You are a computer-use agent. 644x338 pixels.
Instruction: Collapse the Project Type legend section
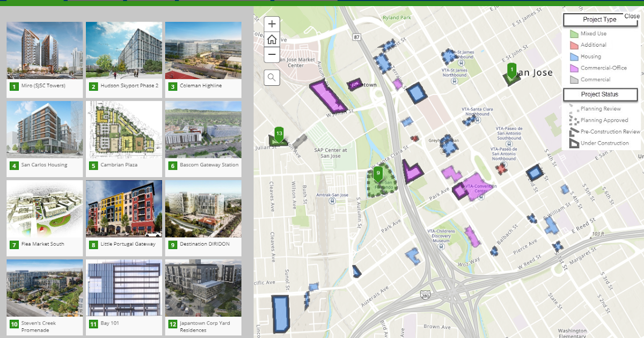(x=599, y=20)
